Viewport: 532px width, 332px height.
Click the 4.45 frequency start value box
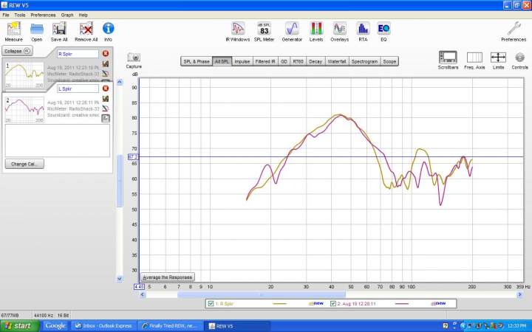(x=139, y=286)
